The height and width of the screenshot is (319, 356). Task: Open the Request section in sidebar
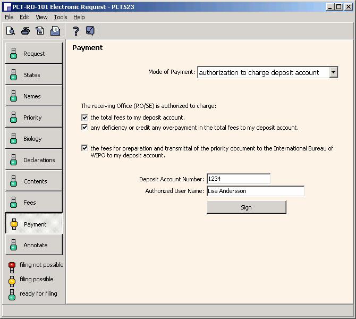coord(33,53)
